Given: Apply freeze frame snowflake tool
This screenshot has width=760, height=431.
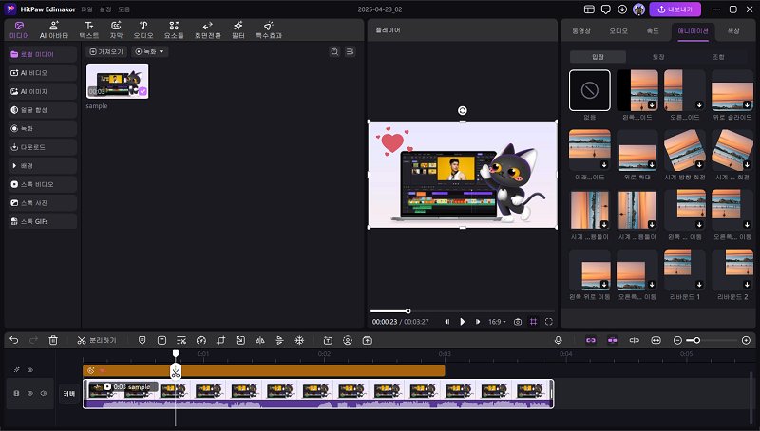Looking at the screenshot, I should 299,341.
